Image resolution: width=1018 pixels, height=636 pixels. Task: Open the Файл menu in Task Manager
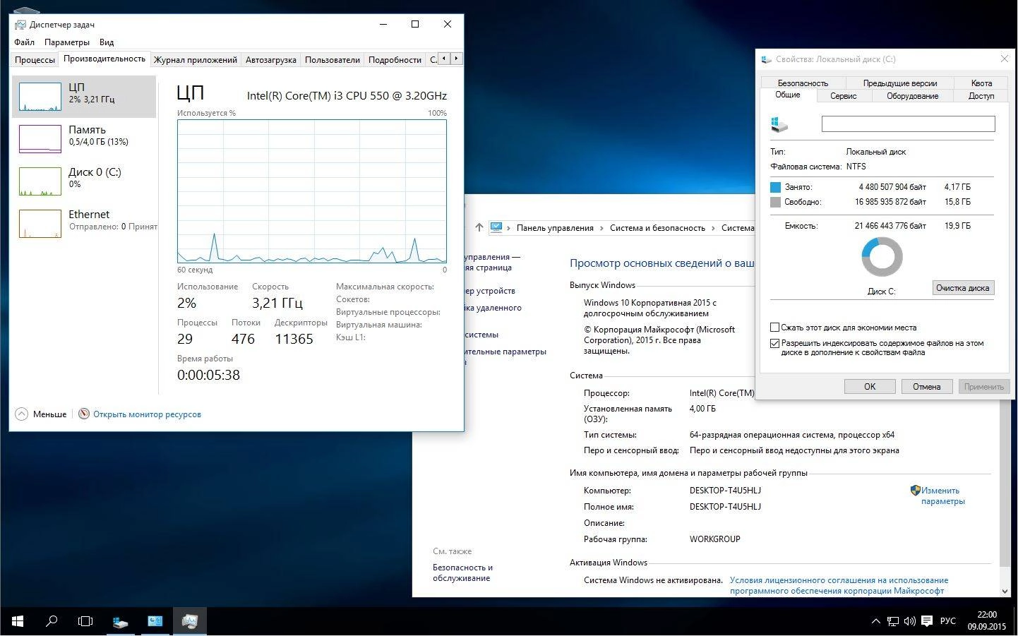click(24, 42)
